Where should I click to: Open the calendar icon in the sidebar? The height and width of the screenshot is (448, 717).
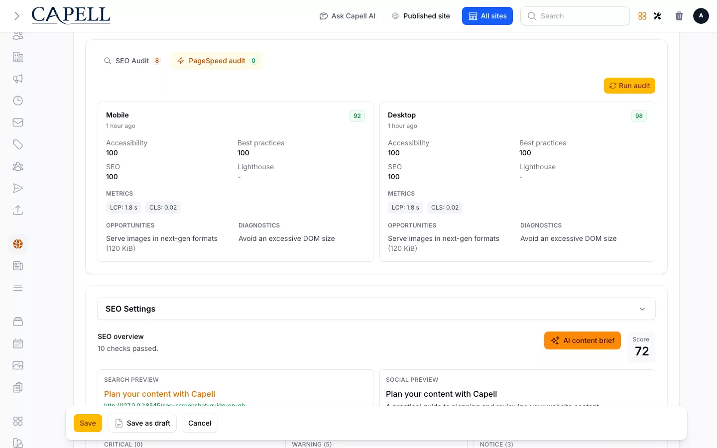pos(18,343)
